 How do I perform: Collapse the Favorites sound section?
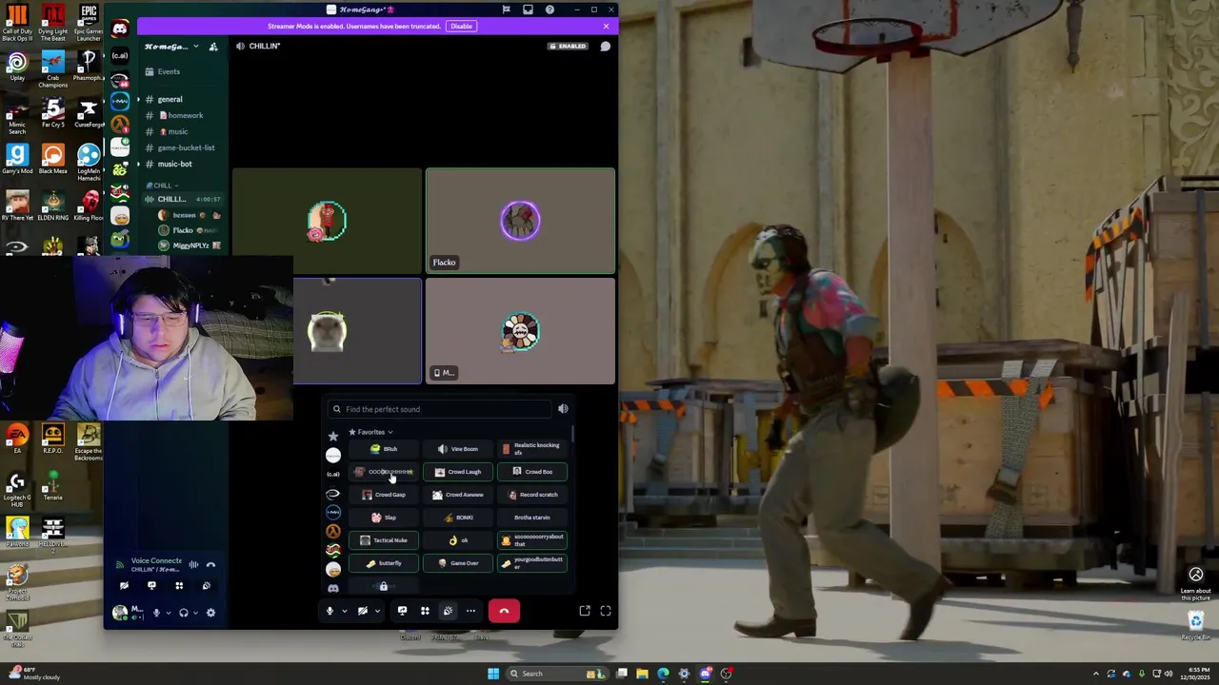click(x=370, y=432)
